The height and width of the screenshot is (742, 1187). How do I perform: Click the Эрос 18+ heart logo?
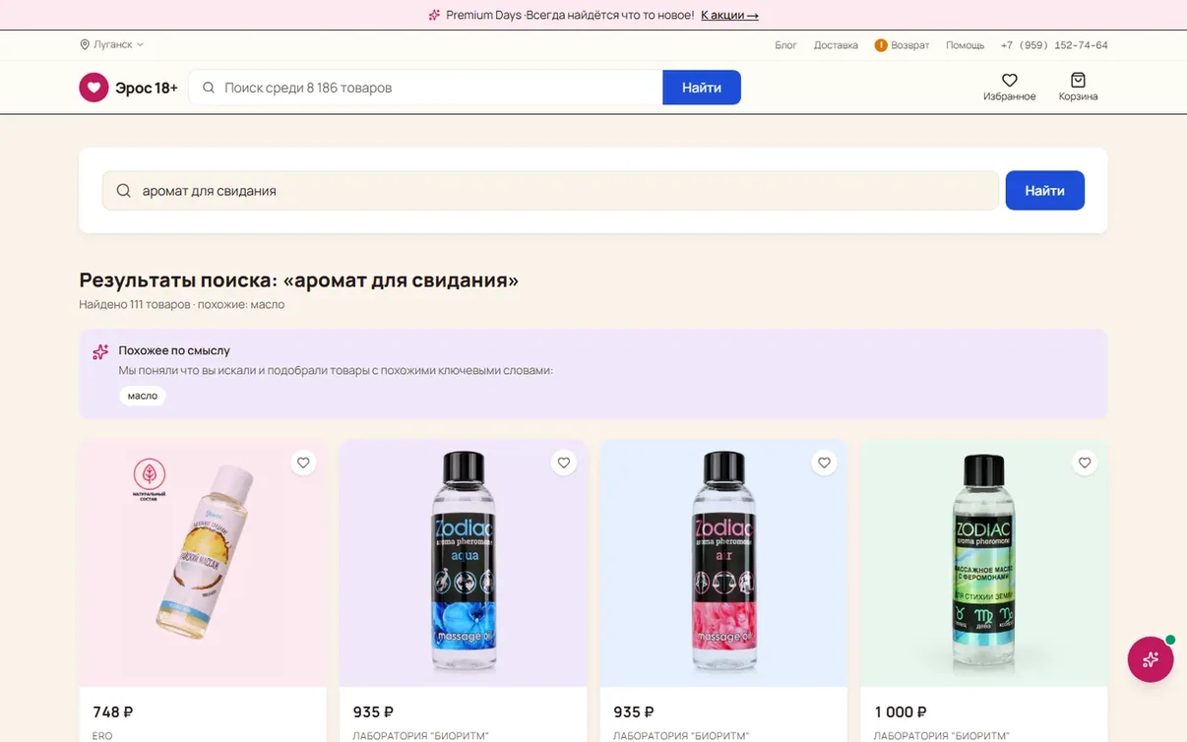click(94, 88)
